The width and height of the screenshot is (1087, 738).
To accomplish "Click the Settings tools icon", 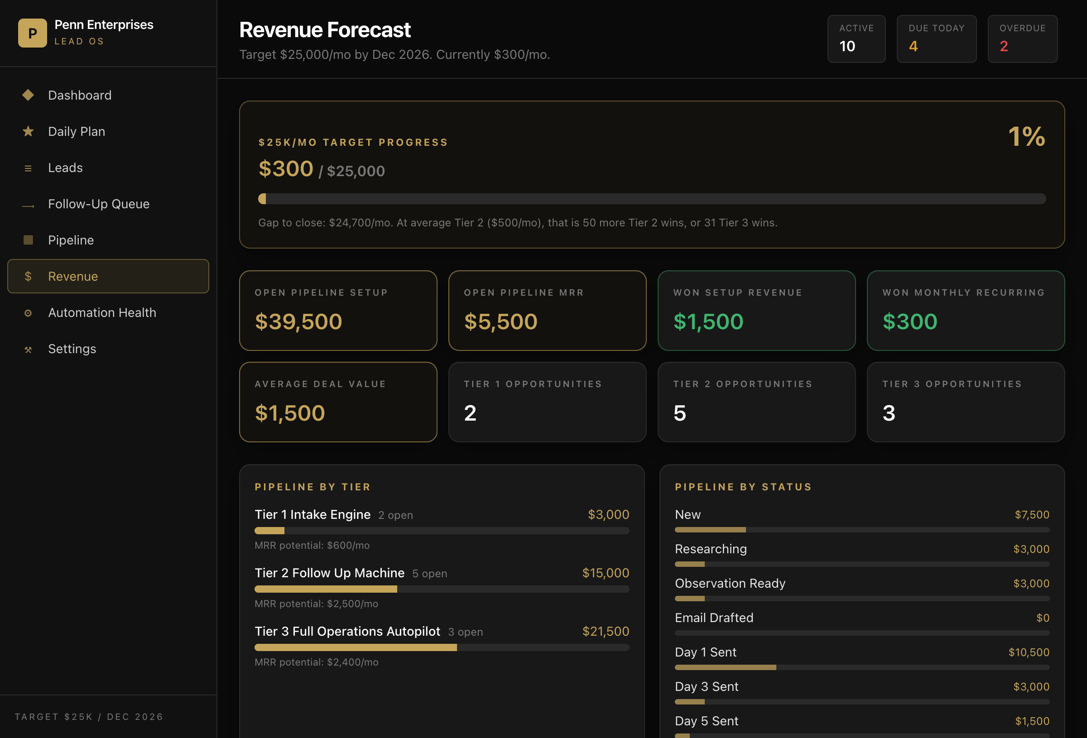I will point(28,350).
